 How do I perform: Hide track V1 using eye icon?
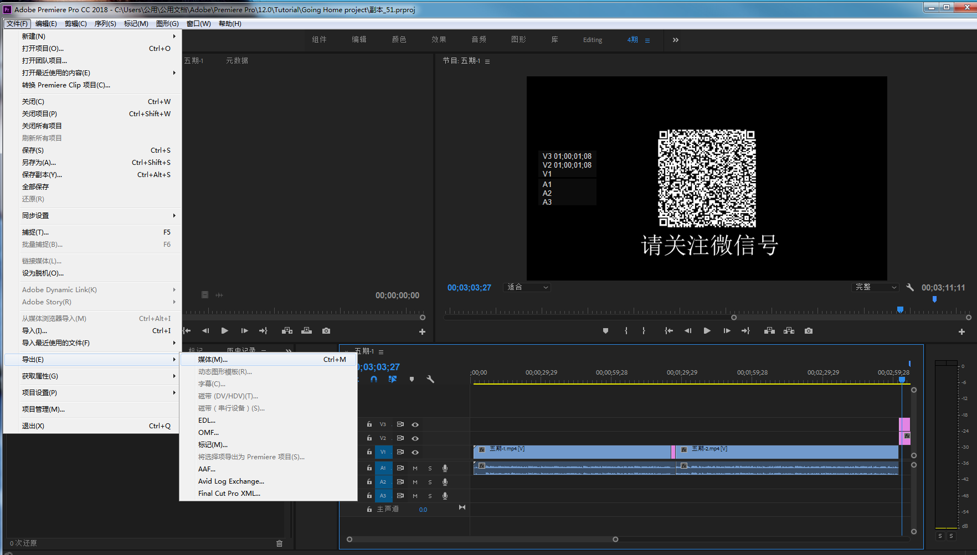pos(415,452)
